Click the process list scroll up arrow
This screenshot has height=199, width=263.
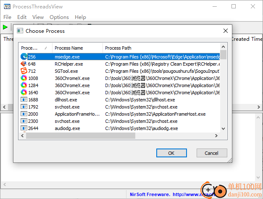click(223, 47)
